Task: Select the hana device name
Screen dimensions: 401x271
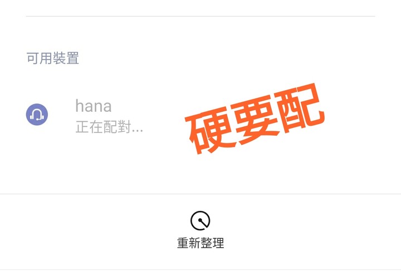Action: (94, 106)
